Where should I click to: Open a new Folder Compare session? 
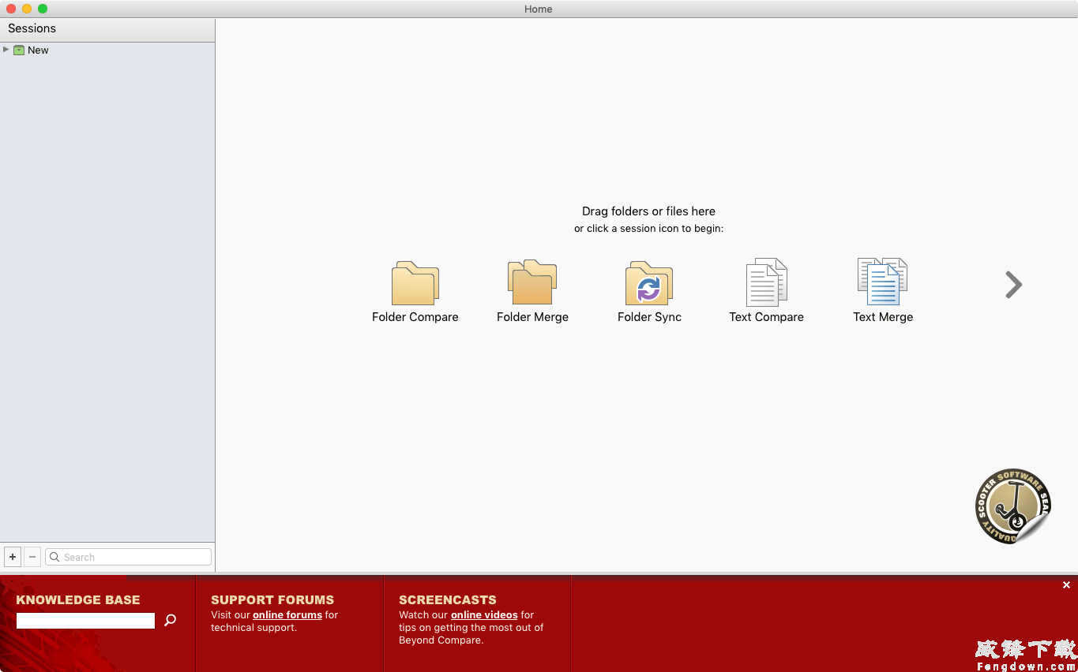[x=415, y=285]
